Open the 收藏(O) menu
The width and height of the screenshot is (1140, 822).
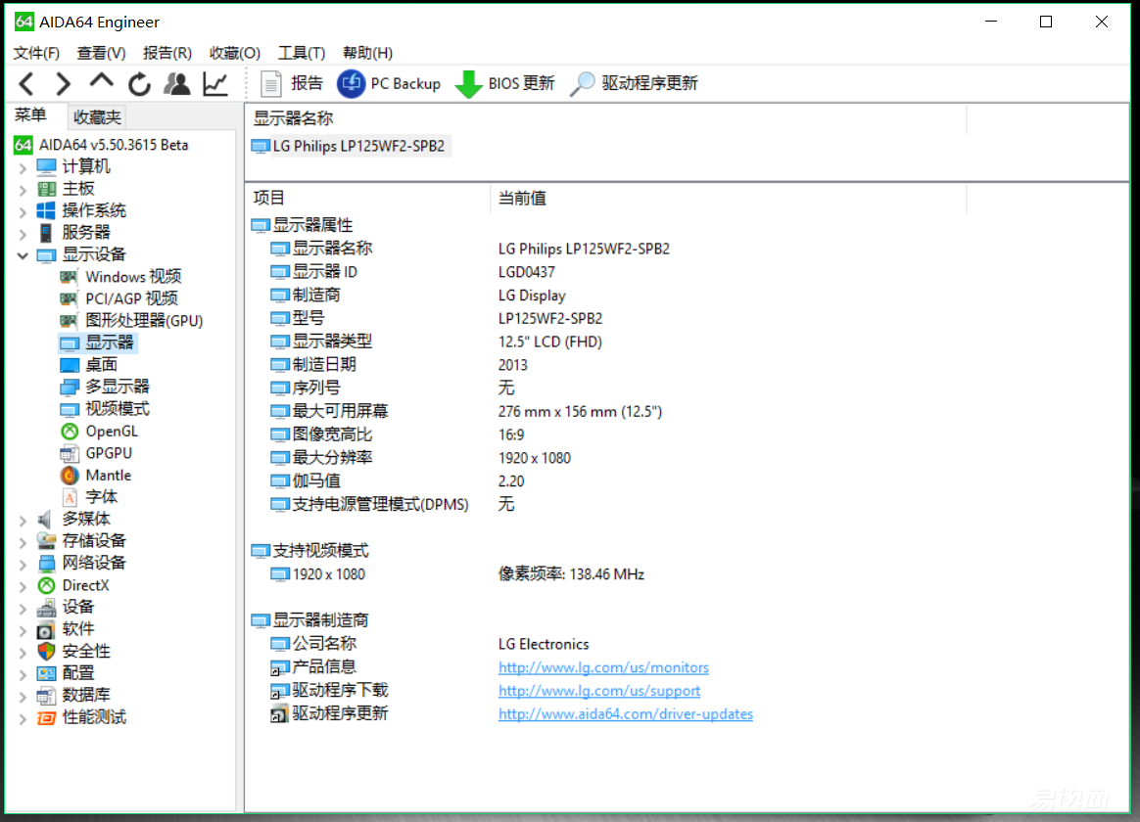point(235,53)
